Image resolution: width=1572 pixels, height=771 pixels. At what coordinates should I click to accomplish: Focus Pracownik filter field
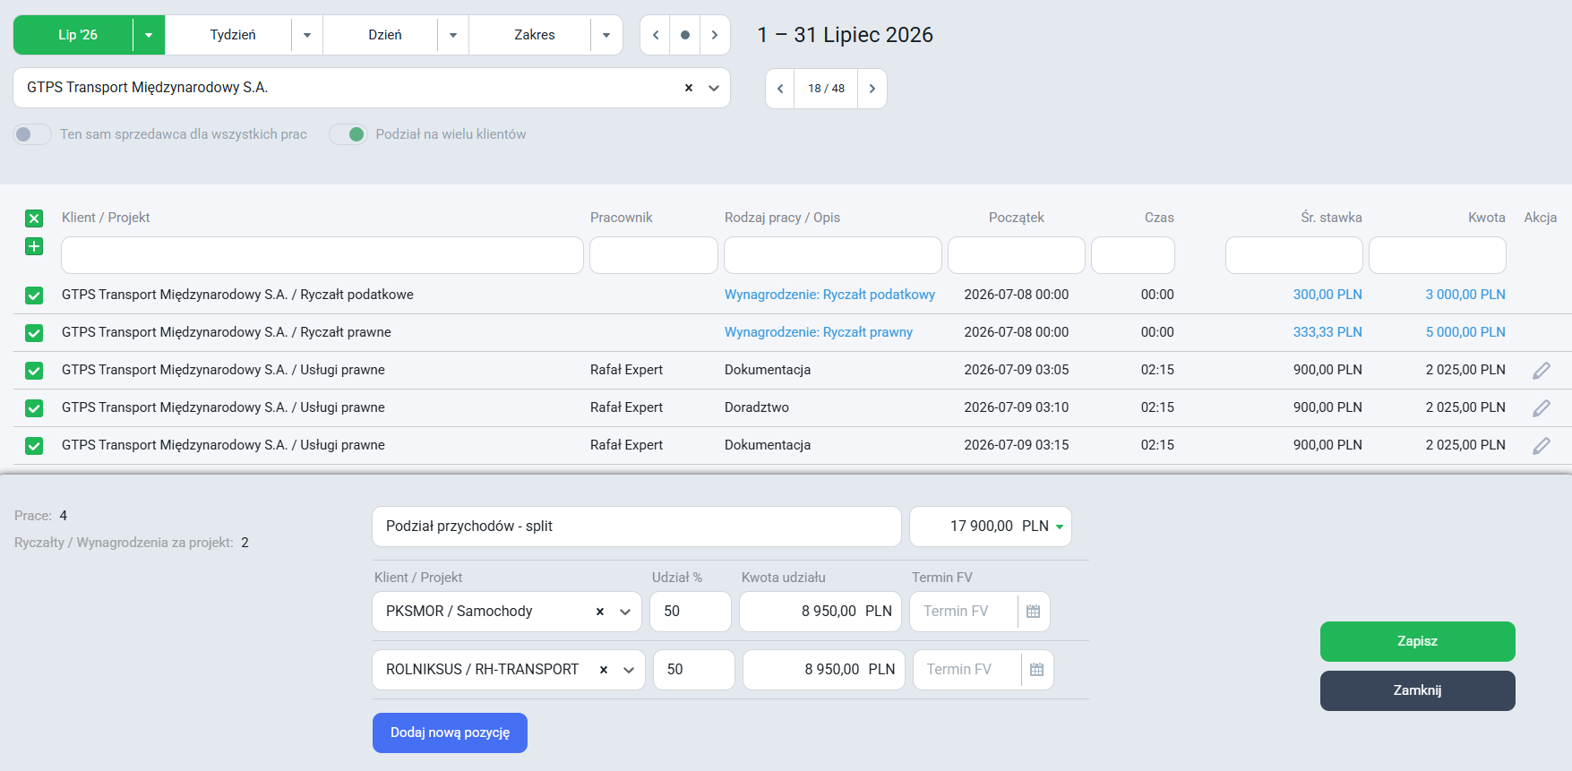click(654, 255)
